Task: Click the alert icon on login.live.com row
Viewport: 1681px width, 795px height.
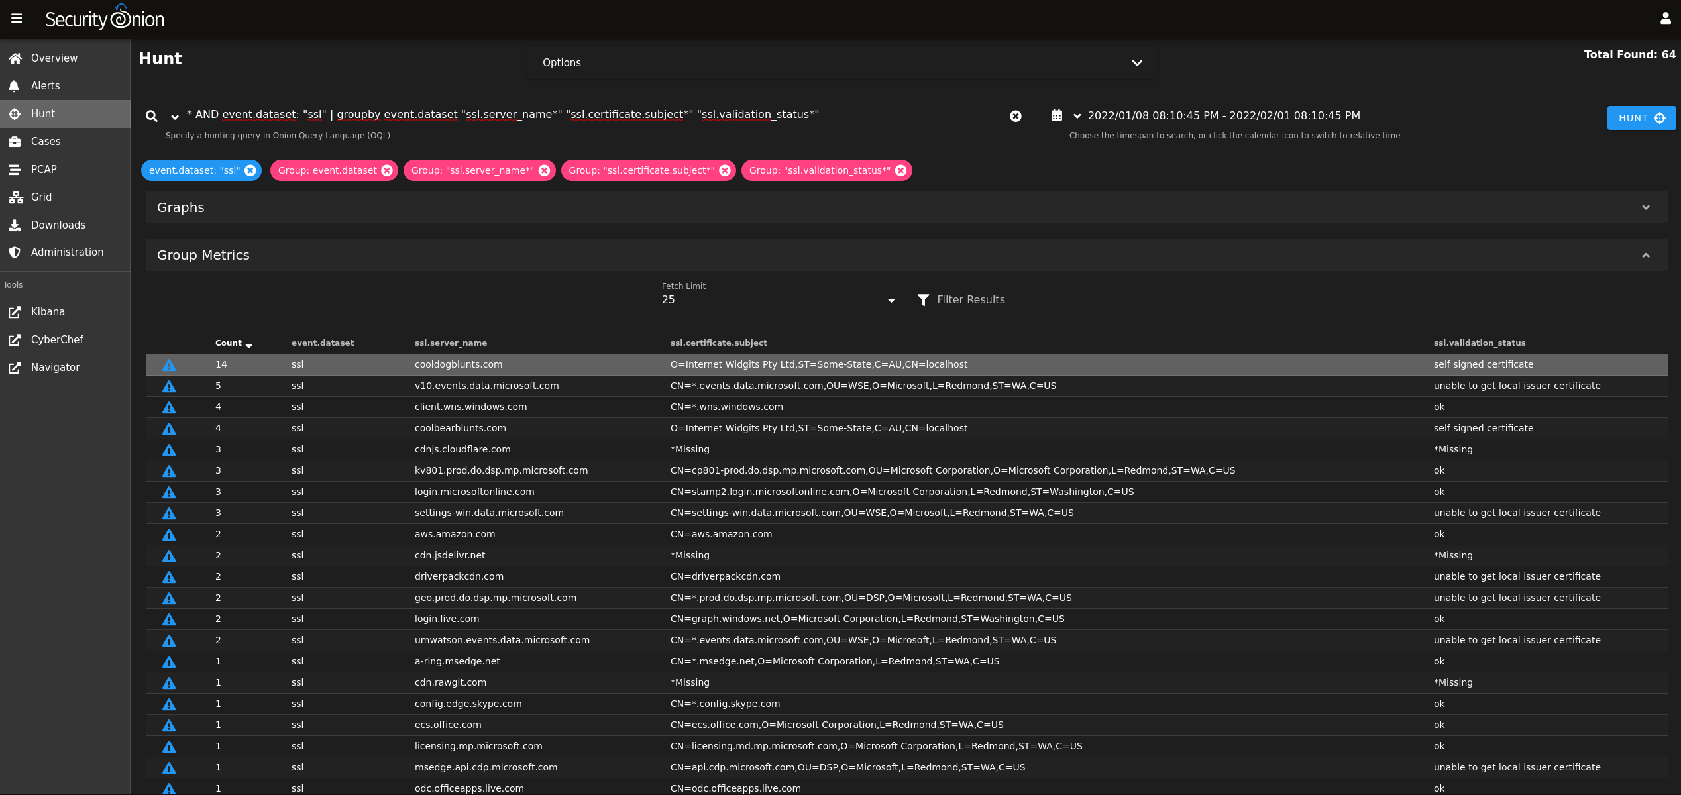Action: click(169, 619)
